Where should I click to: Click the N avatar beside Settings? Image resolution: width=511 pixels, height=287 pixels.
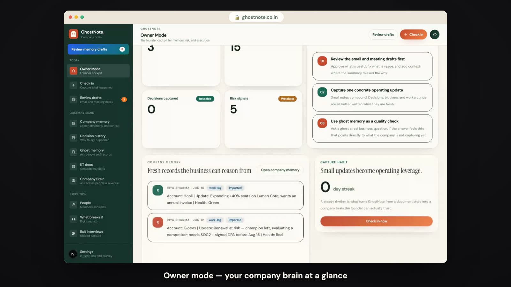click(73, 254)
